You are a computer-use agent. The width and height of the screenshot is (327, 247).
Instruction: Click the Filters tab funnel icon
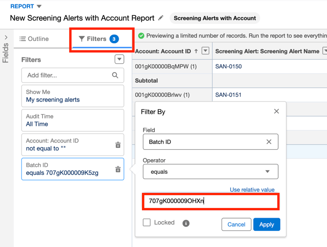click(82, 39)
